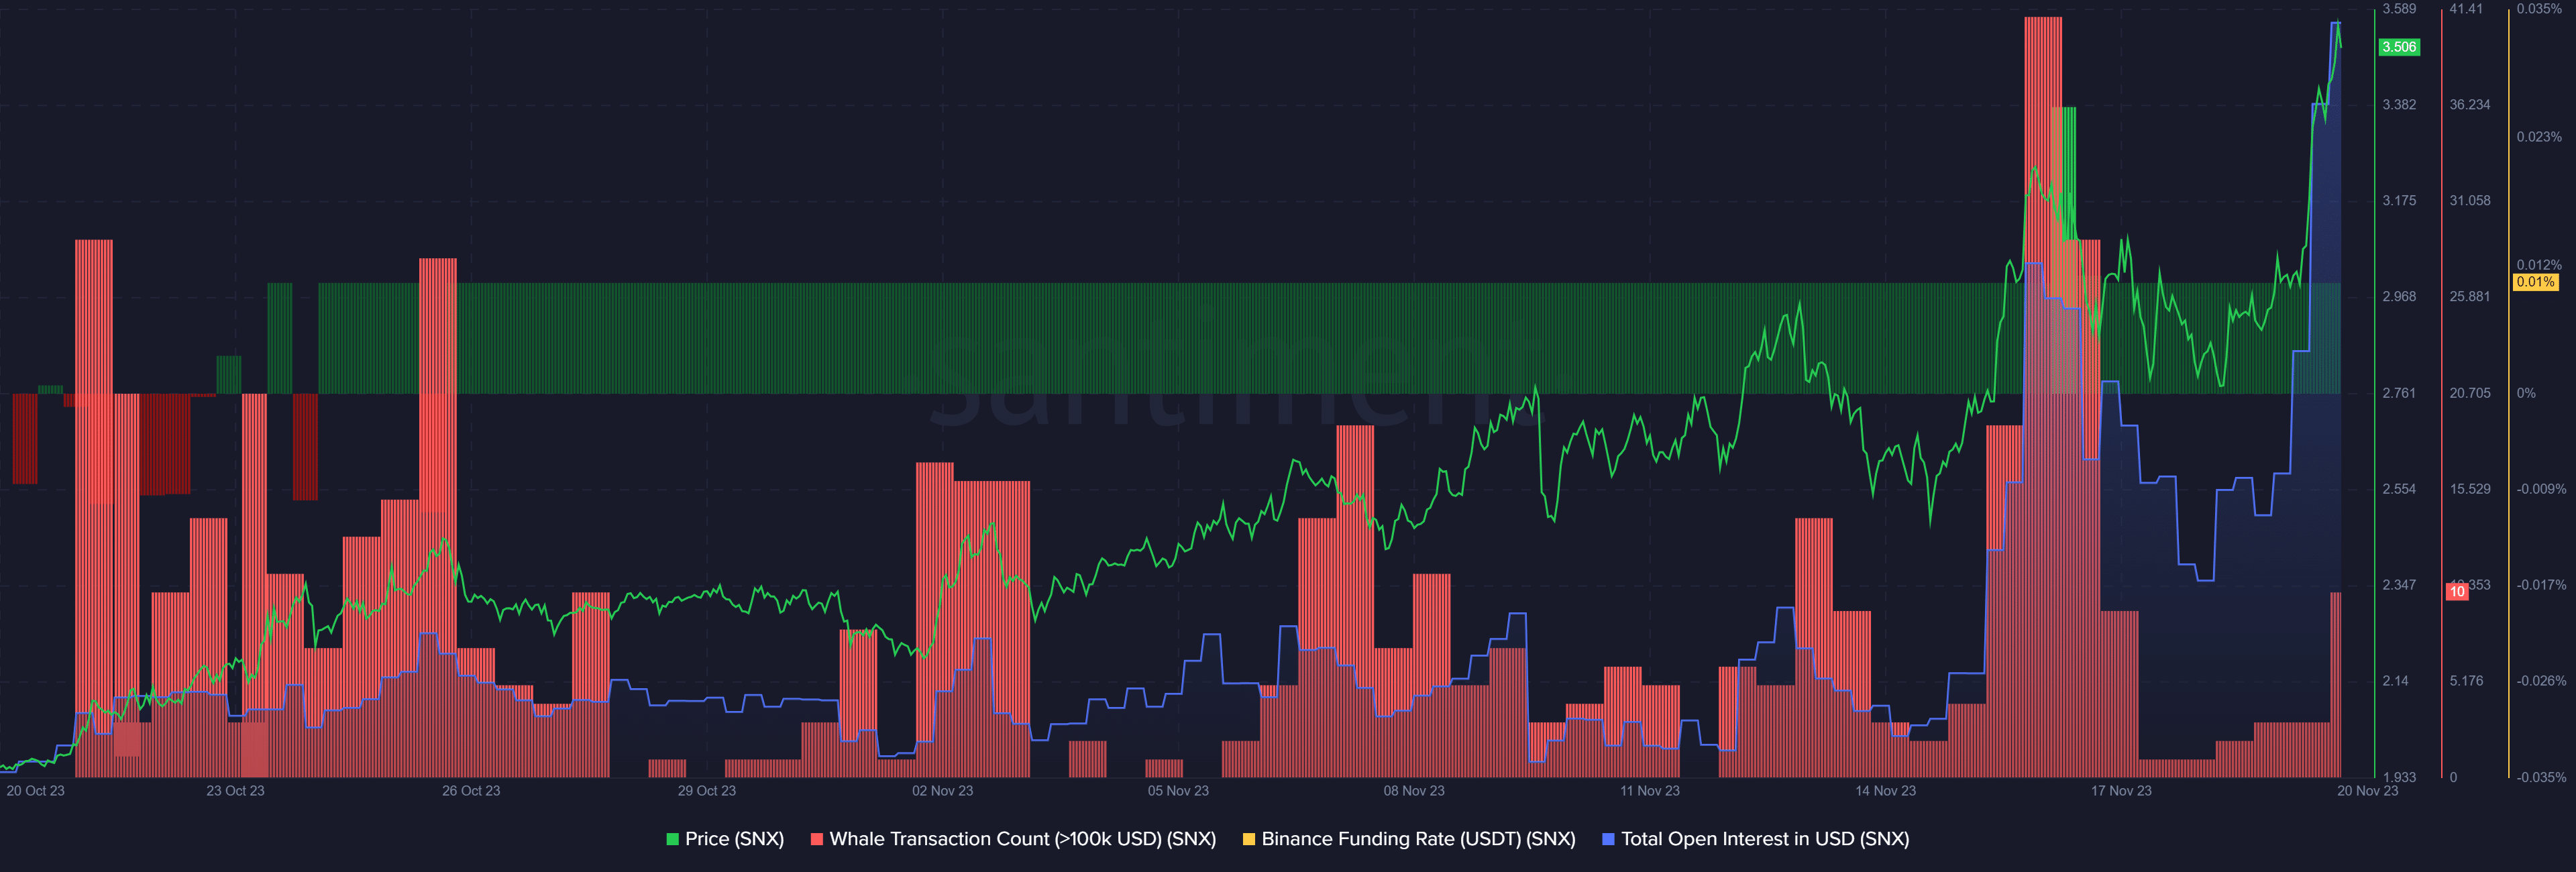Click the 2.14 price axis value
Viewport: 2576px width, 872px height.
tap(2395, 681)
